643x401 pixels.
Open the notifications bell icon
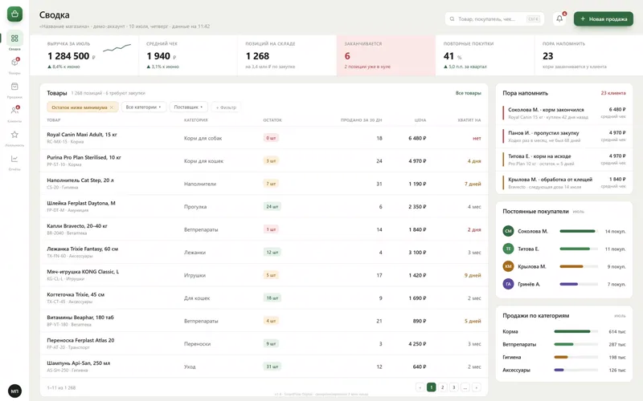[559, 18]
